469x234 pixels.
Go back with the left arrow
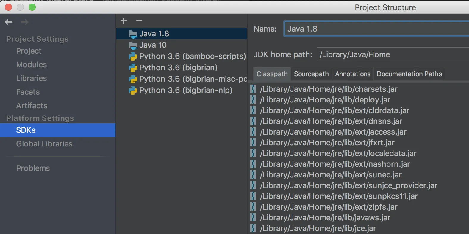[x=9, y=22]
